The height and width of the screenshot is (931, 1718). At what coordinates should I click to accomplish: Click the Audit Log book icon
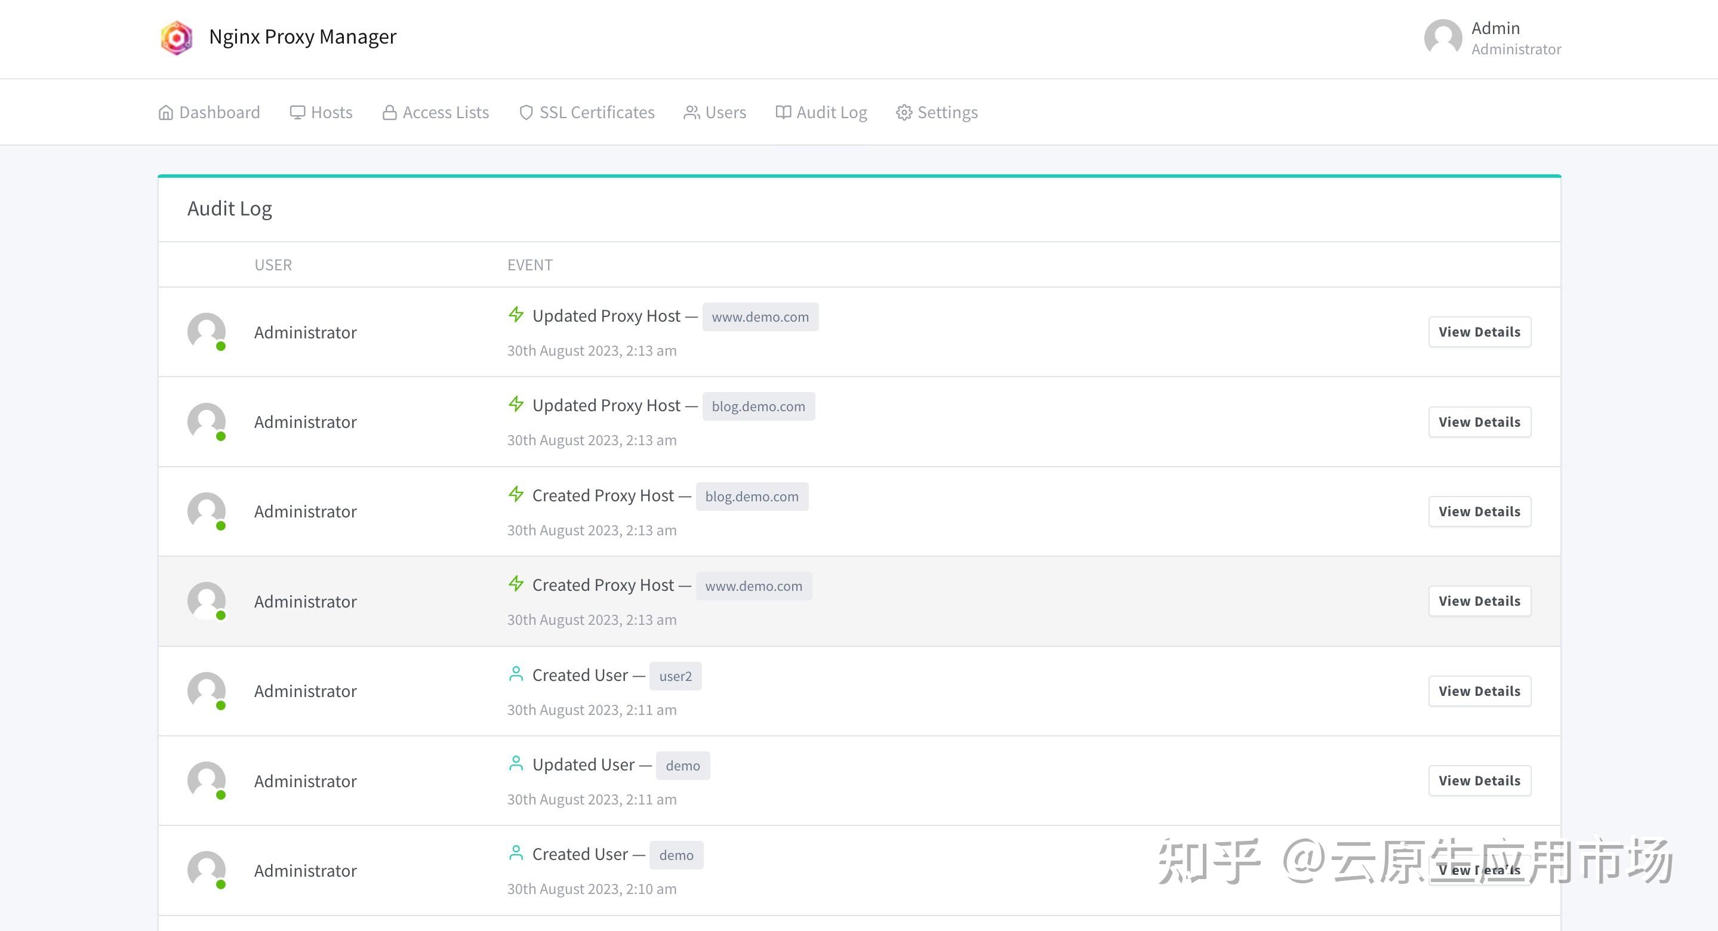pyautogui.click(x=783, y=112)
